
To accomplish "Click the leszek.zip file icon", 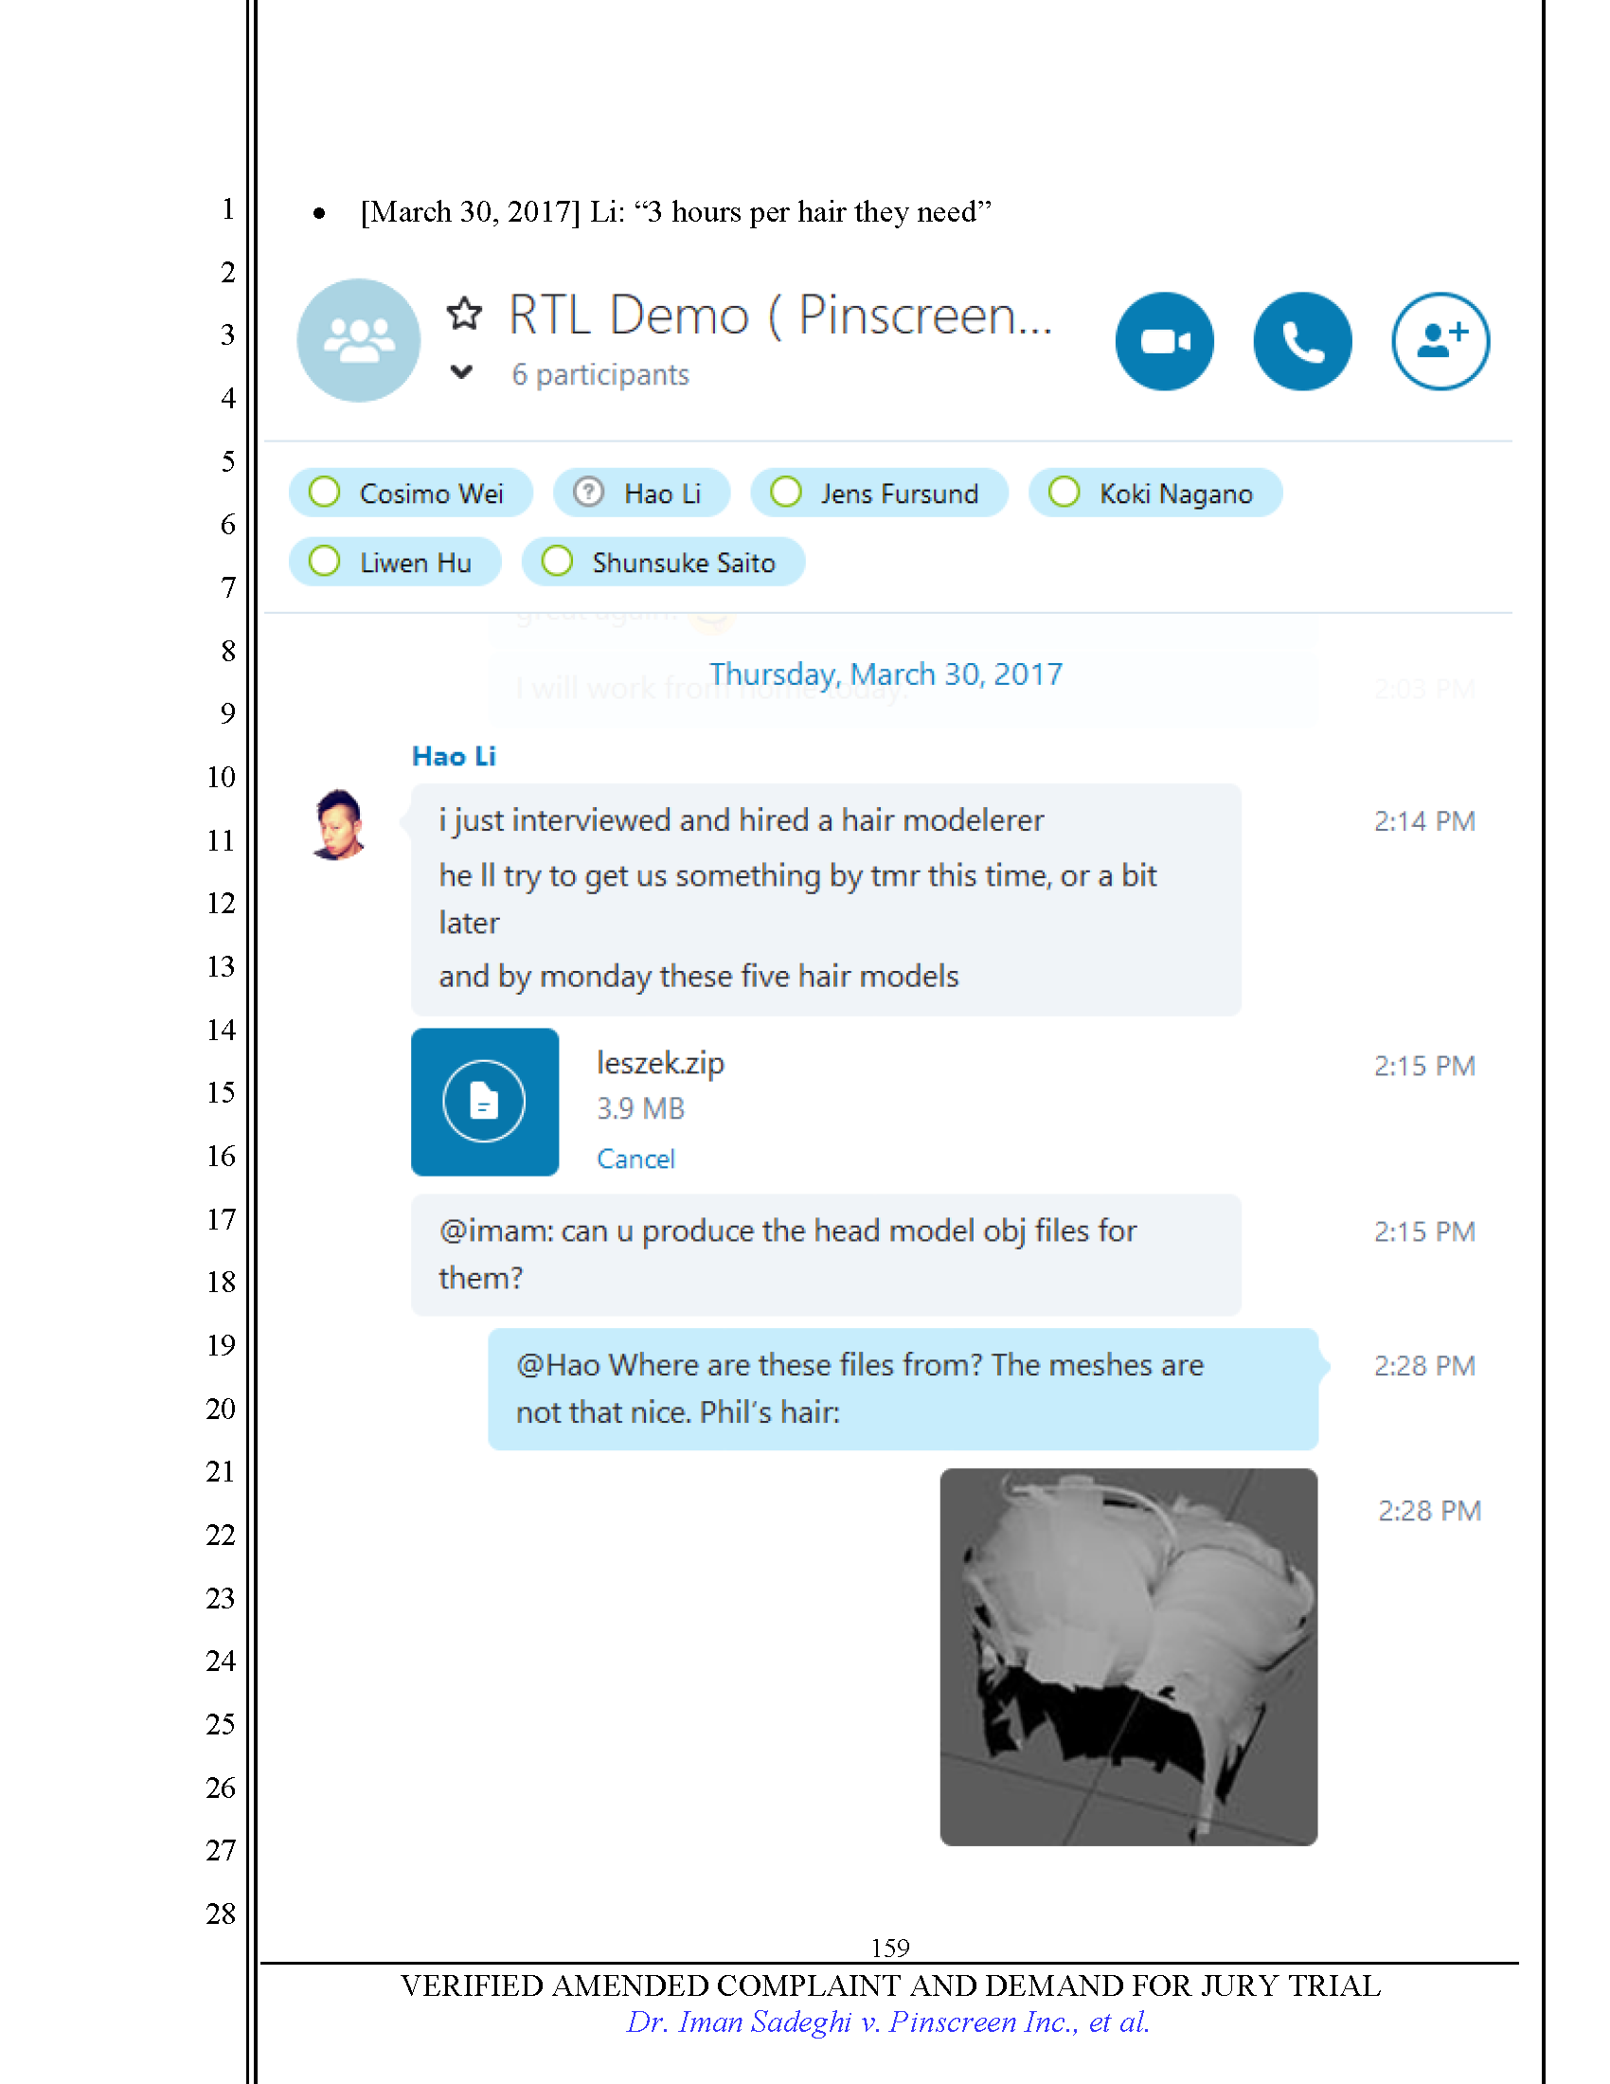I will coord(485,1101).
